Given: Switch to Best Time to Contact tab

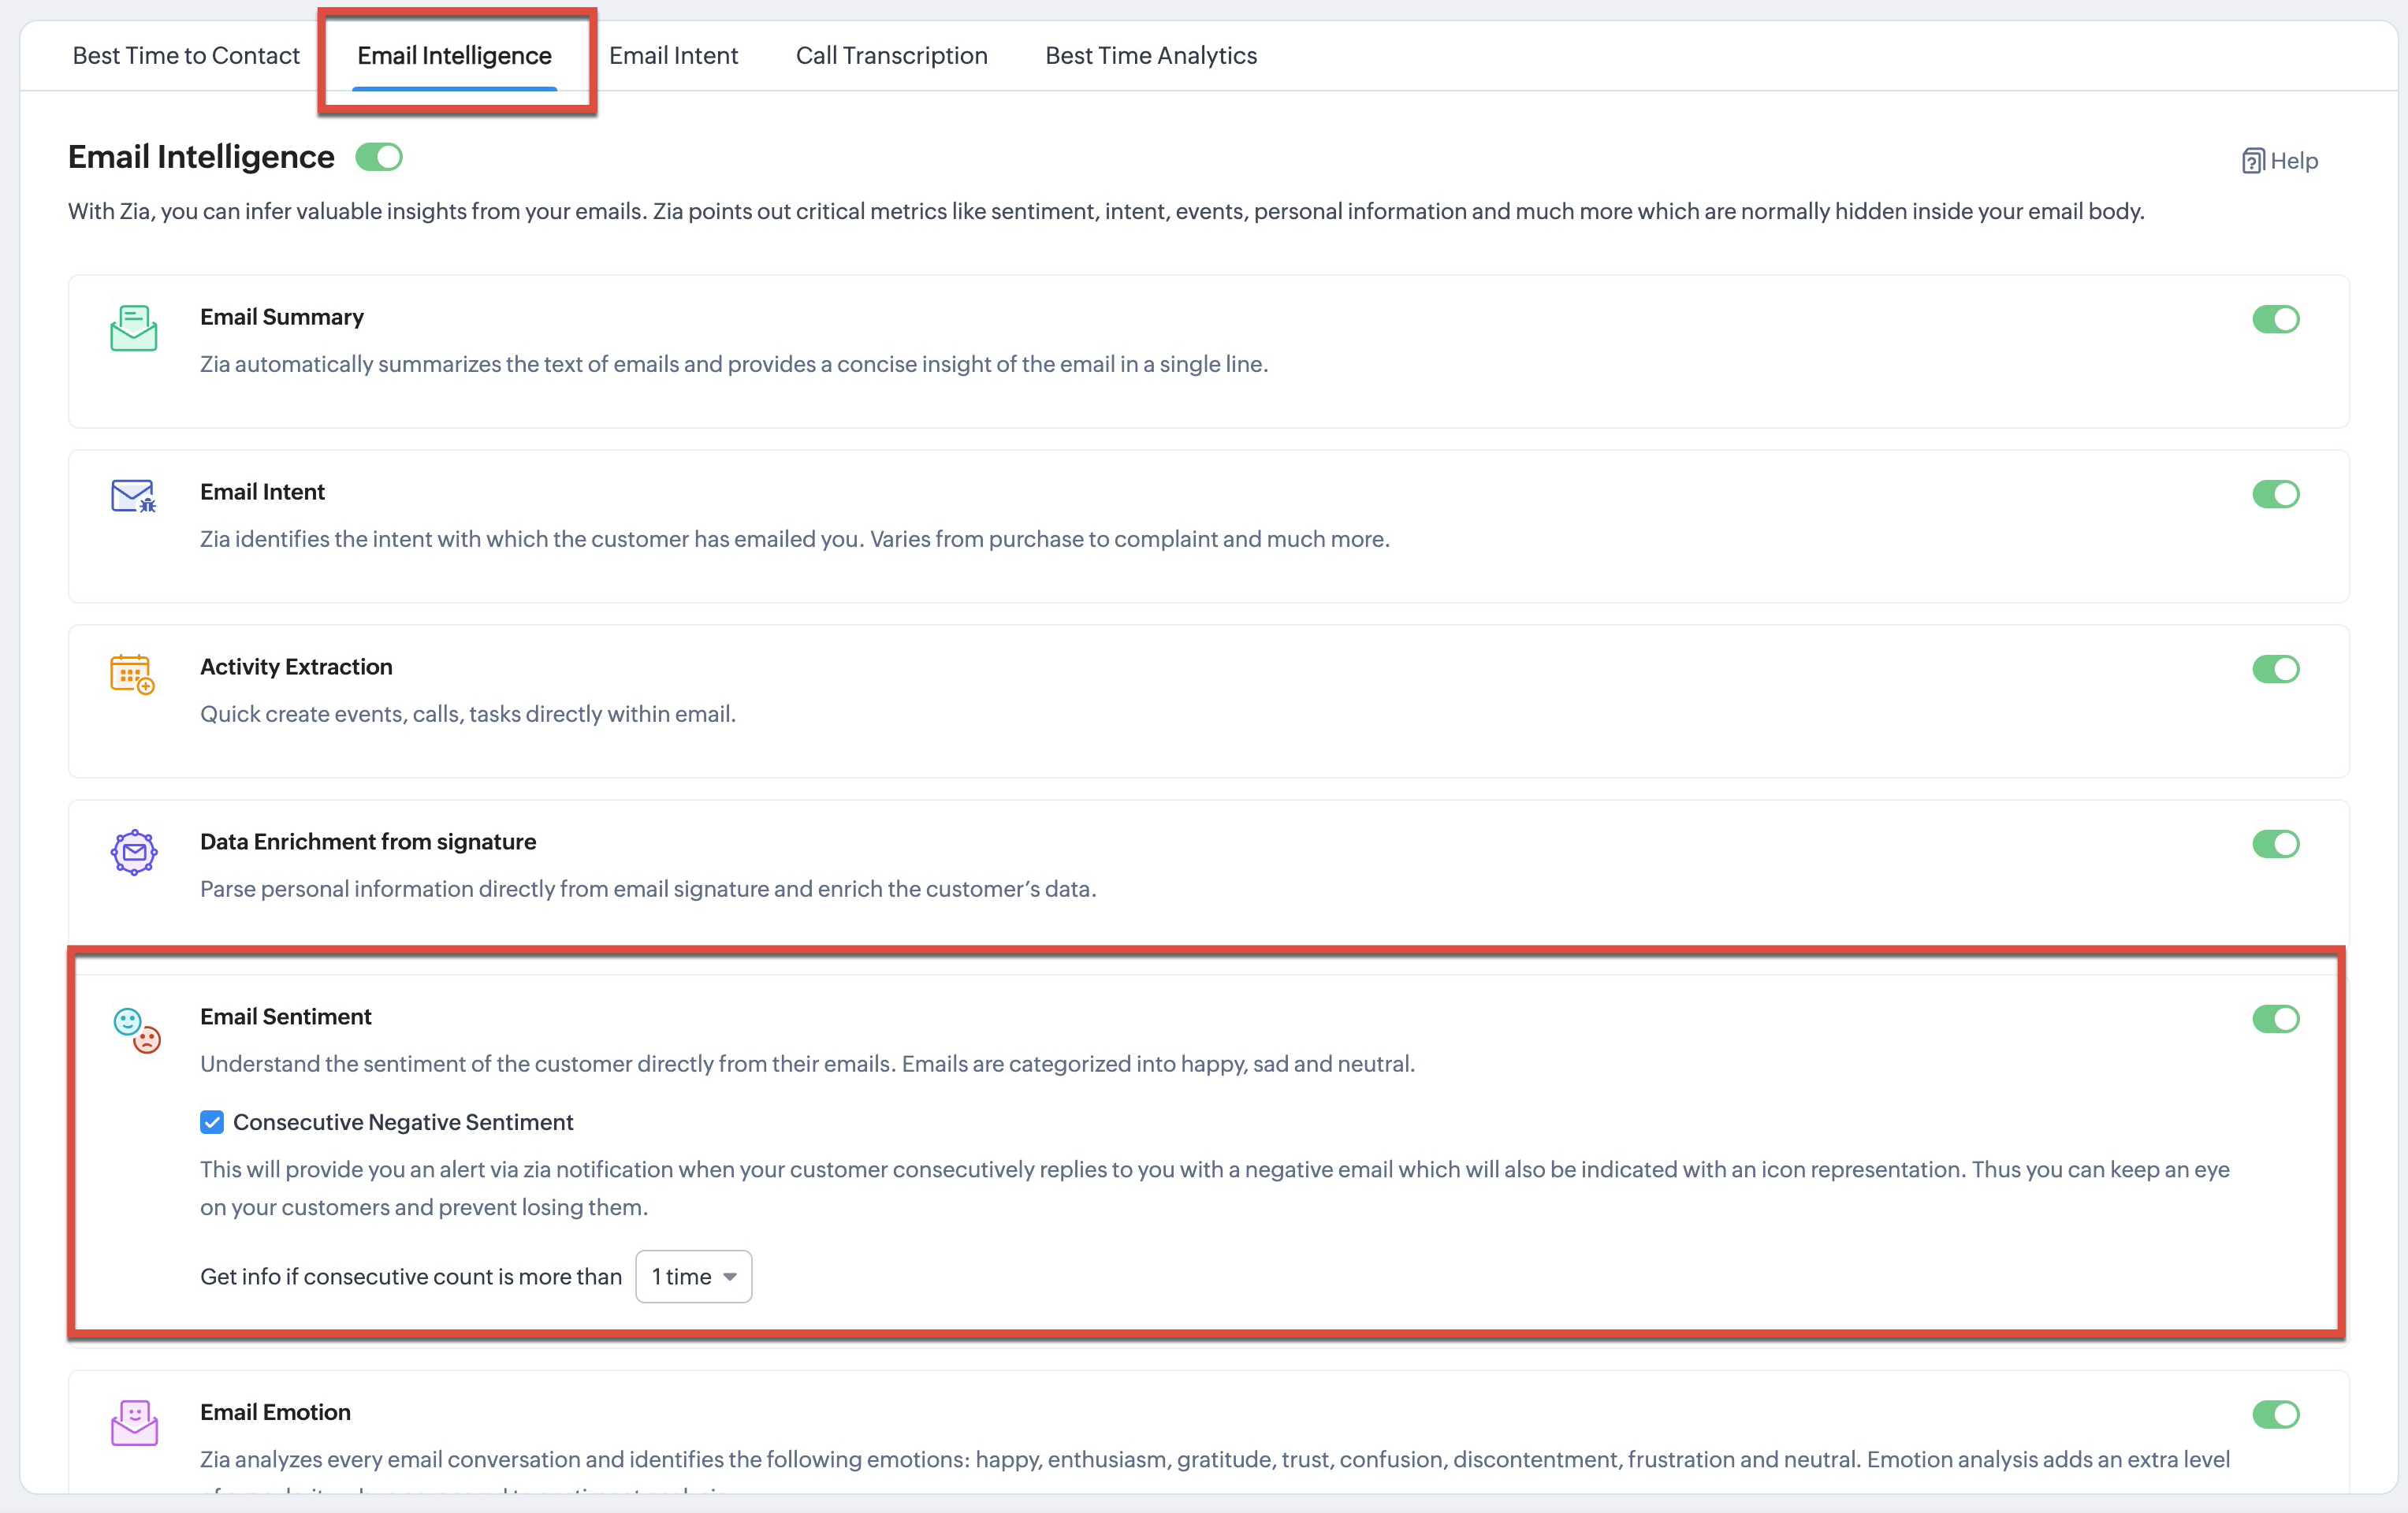Looking at the screenshot, I should tap(186, 56).
